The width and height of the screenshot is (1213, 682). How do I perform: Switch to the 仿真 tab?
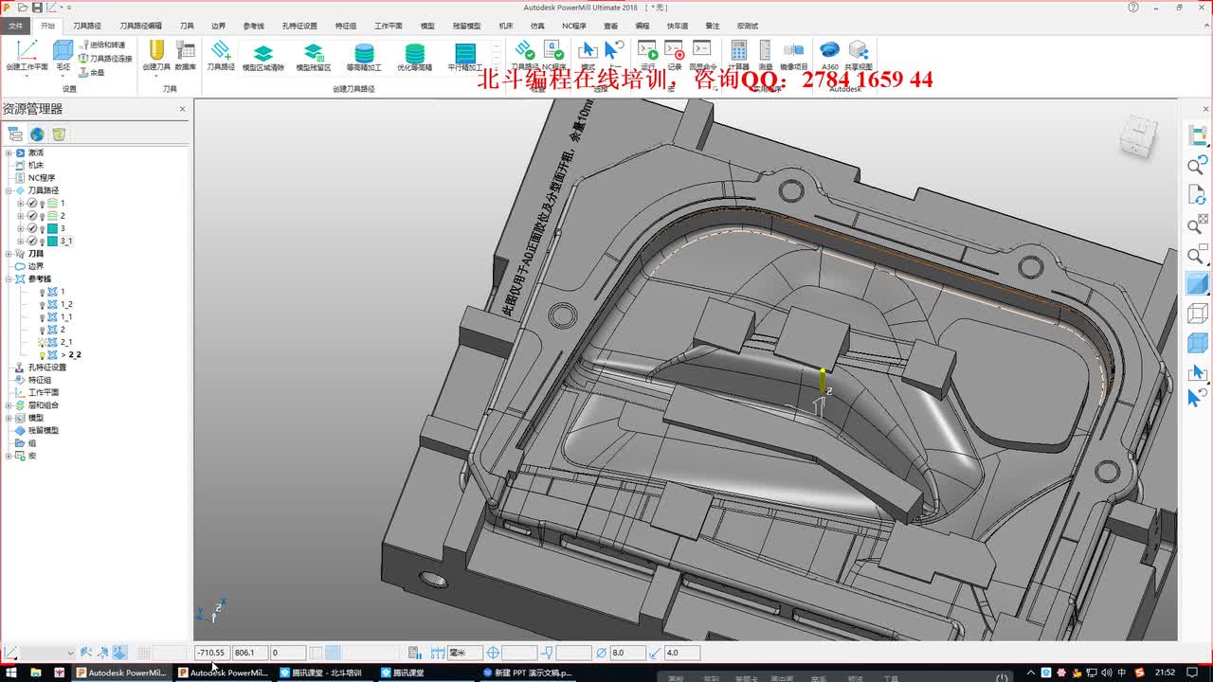[537, 26]
